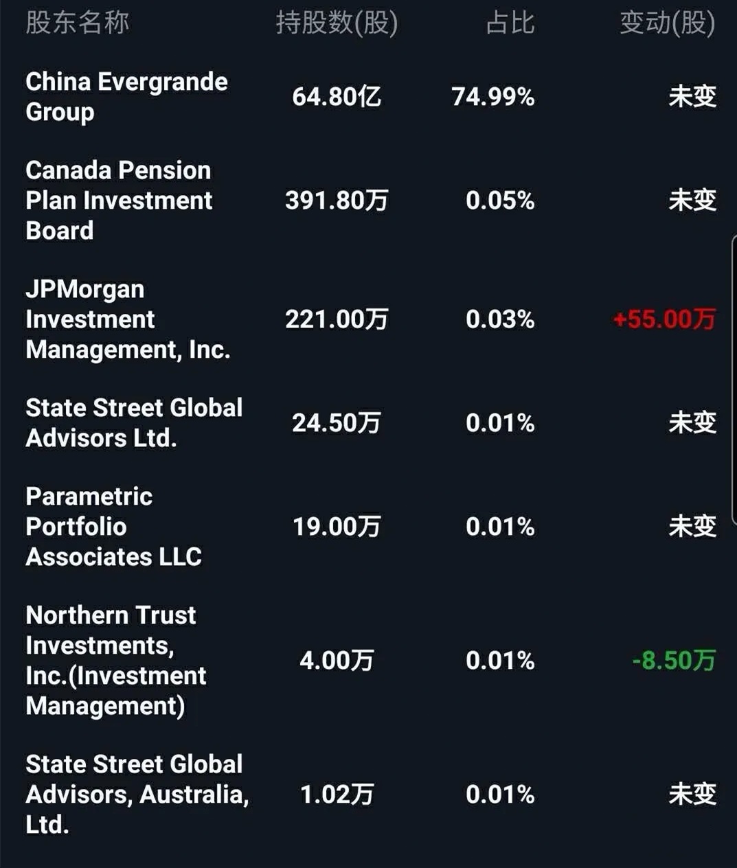Tap the 74.99% ownership percentage
737x868 pixels.
492,96
